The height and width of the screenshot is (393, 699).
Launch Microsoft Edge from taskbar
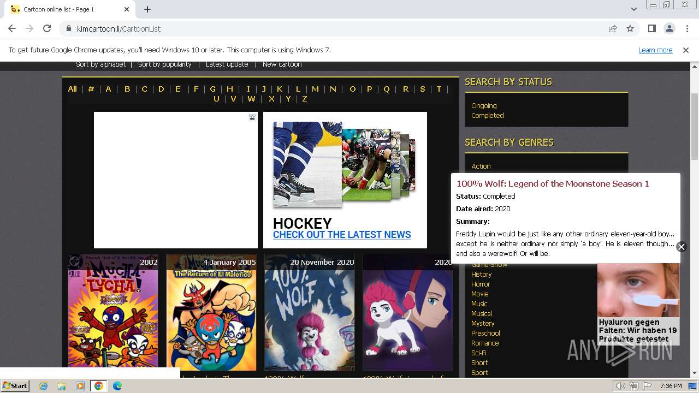[x=117, y=386]
